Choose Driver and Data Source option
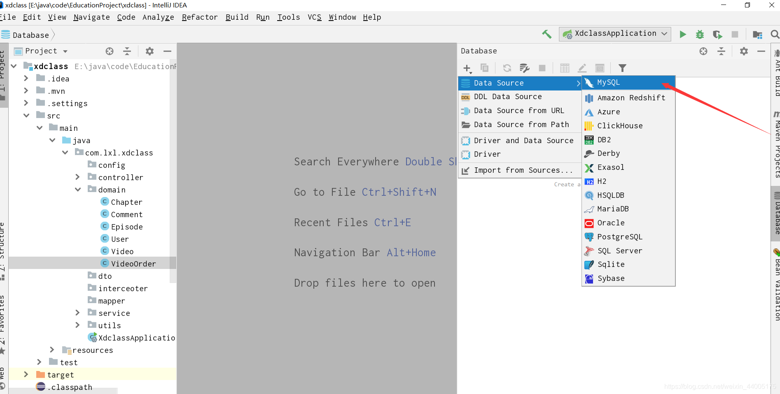 tap(520, 141)
